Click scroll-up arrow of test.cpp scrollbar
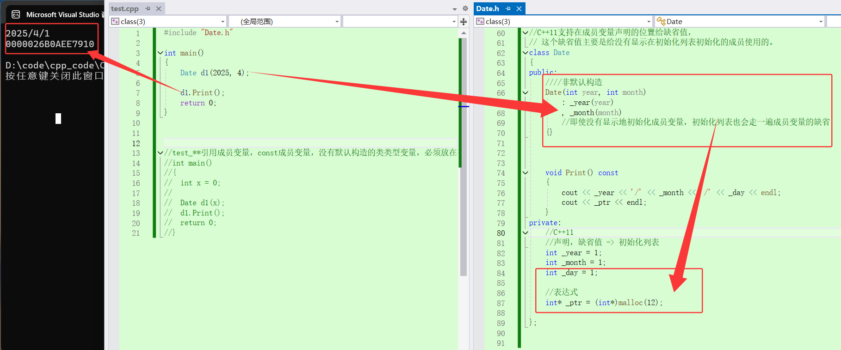 (464, 33)
